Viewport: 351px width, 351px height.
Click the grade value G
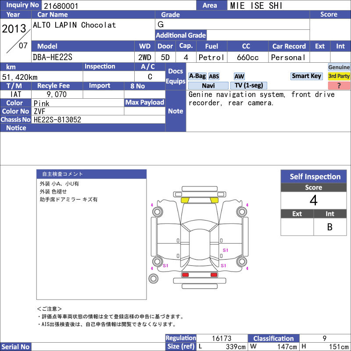point(161,24)
